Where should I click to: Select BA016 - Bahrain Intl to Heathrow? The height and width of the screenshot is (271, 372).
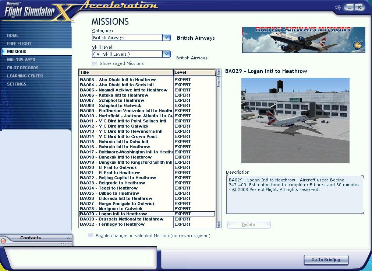(x=147, y=147)
